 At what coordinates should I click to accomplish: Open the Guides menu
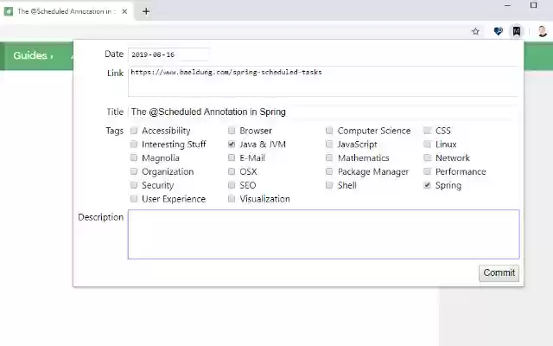tap(33, 55)
